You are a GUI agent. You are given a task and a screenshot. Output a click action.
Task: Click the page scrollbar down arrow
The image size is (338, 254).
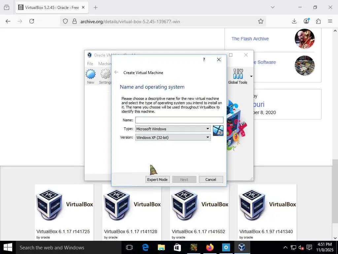coord(335,238)
